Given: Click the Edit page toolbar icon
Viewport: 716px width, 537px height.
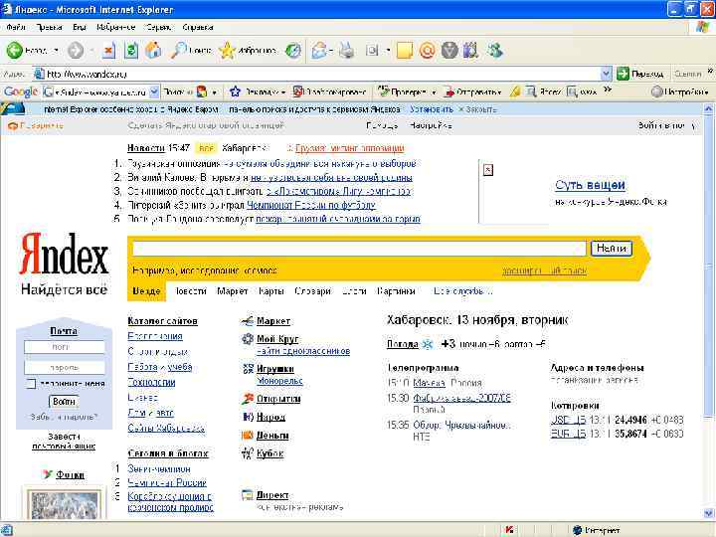Looking at the screenshot, I should pyautogui.click(x=372, y=51).
